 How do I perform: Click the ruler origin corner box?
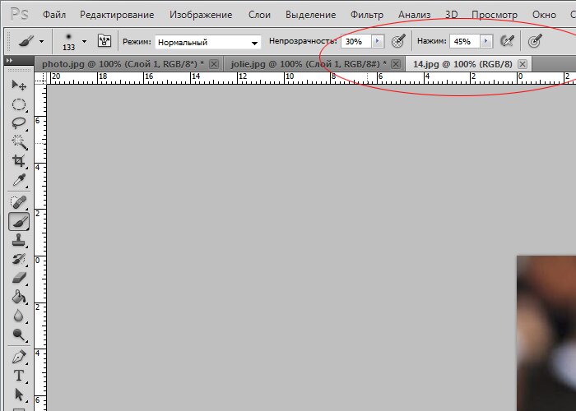point(41,78)
